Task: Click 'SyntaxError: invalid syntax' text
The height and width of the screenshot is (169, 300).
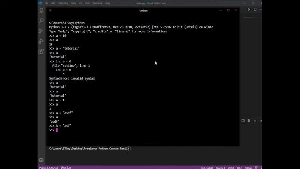Action: point(72,78)
